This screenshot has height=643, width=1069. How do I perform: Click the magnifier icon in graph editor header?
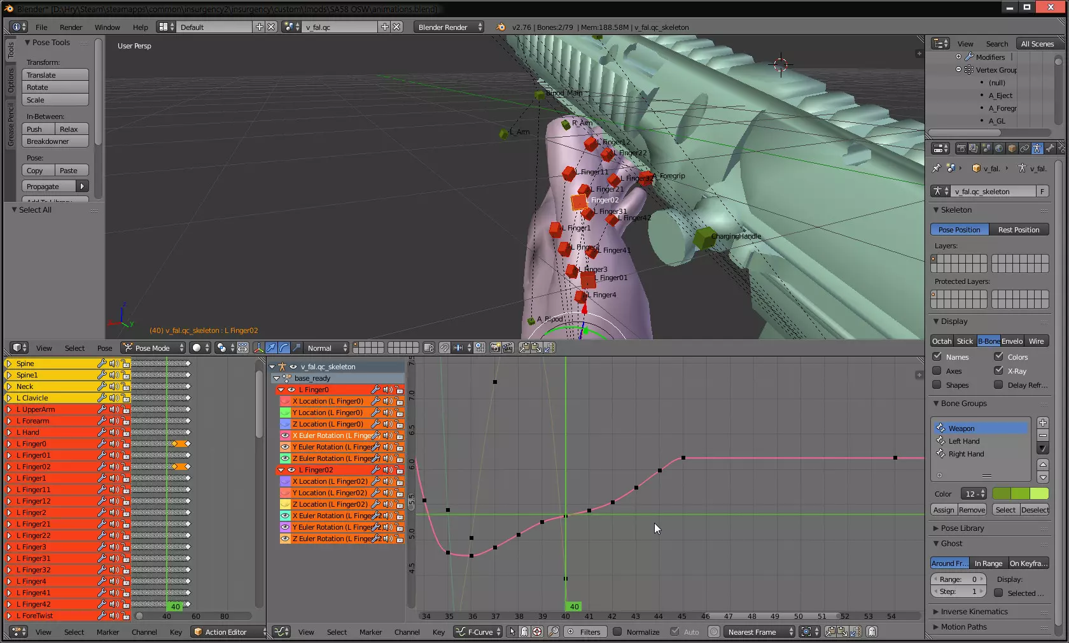pos(554,632)
